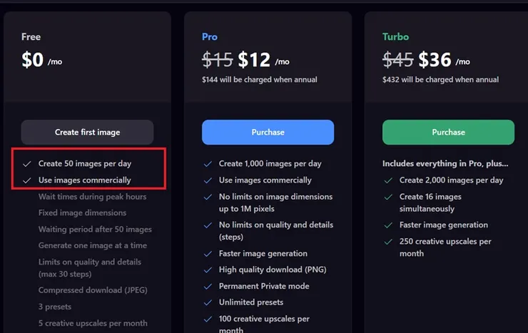
Task: Click checkmark beside Create 50 images per day
Action: [26, 164]
